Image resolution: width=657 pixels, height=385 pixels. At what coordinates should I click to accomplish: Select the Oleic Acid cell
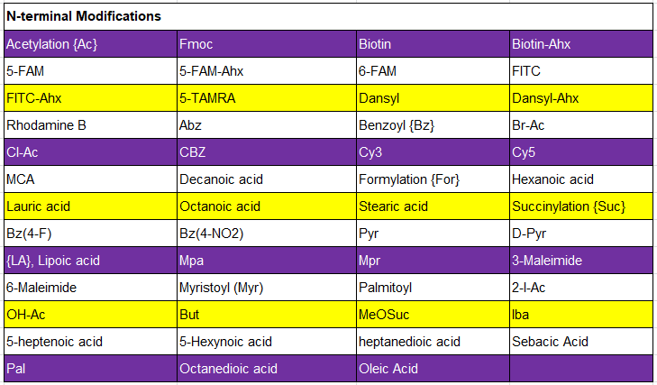coord(431,368)
